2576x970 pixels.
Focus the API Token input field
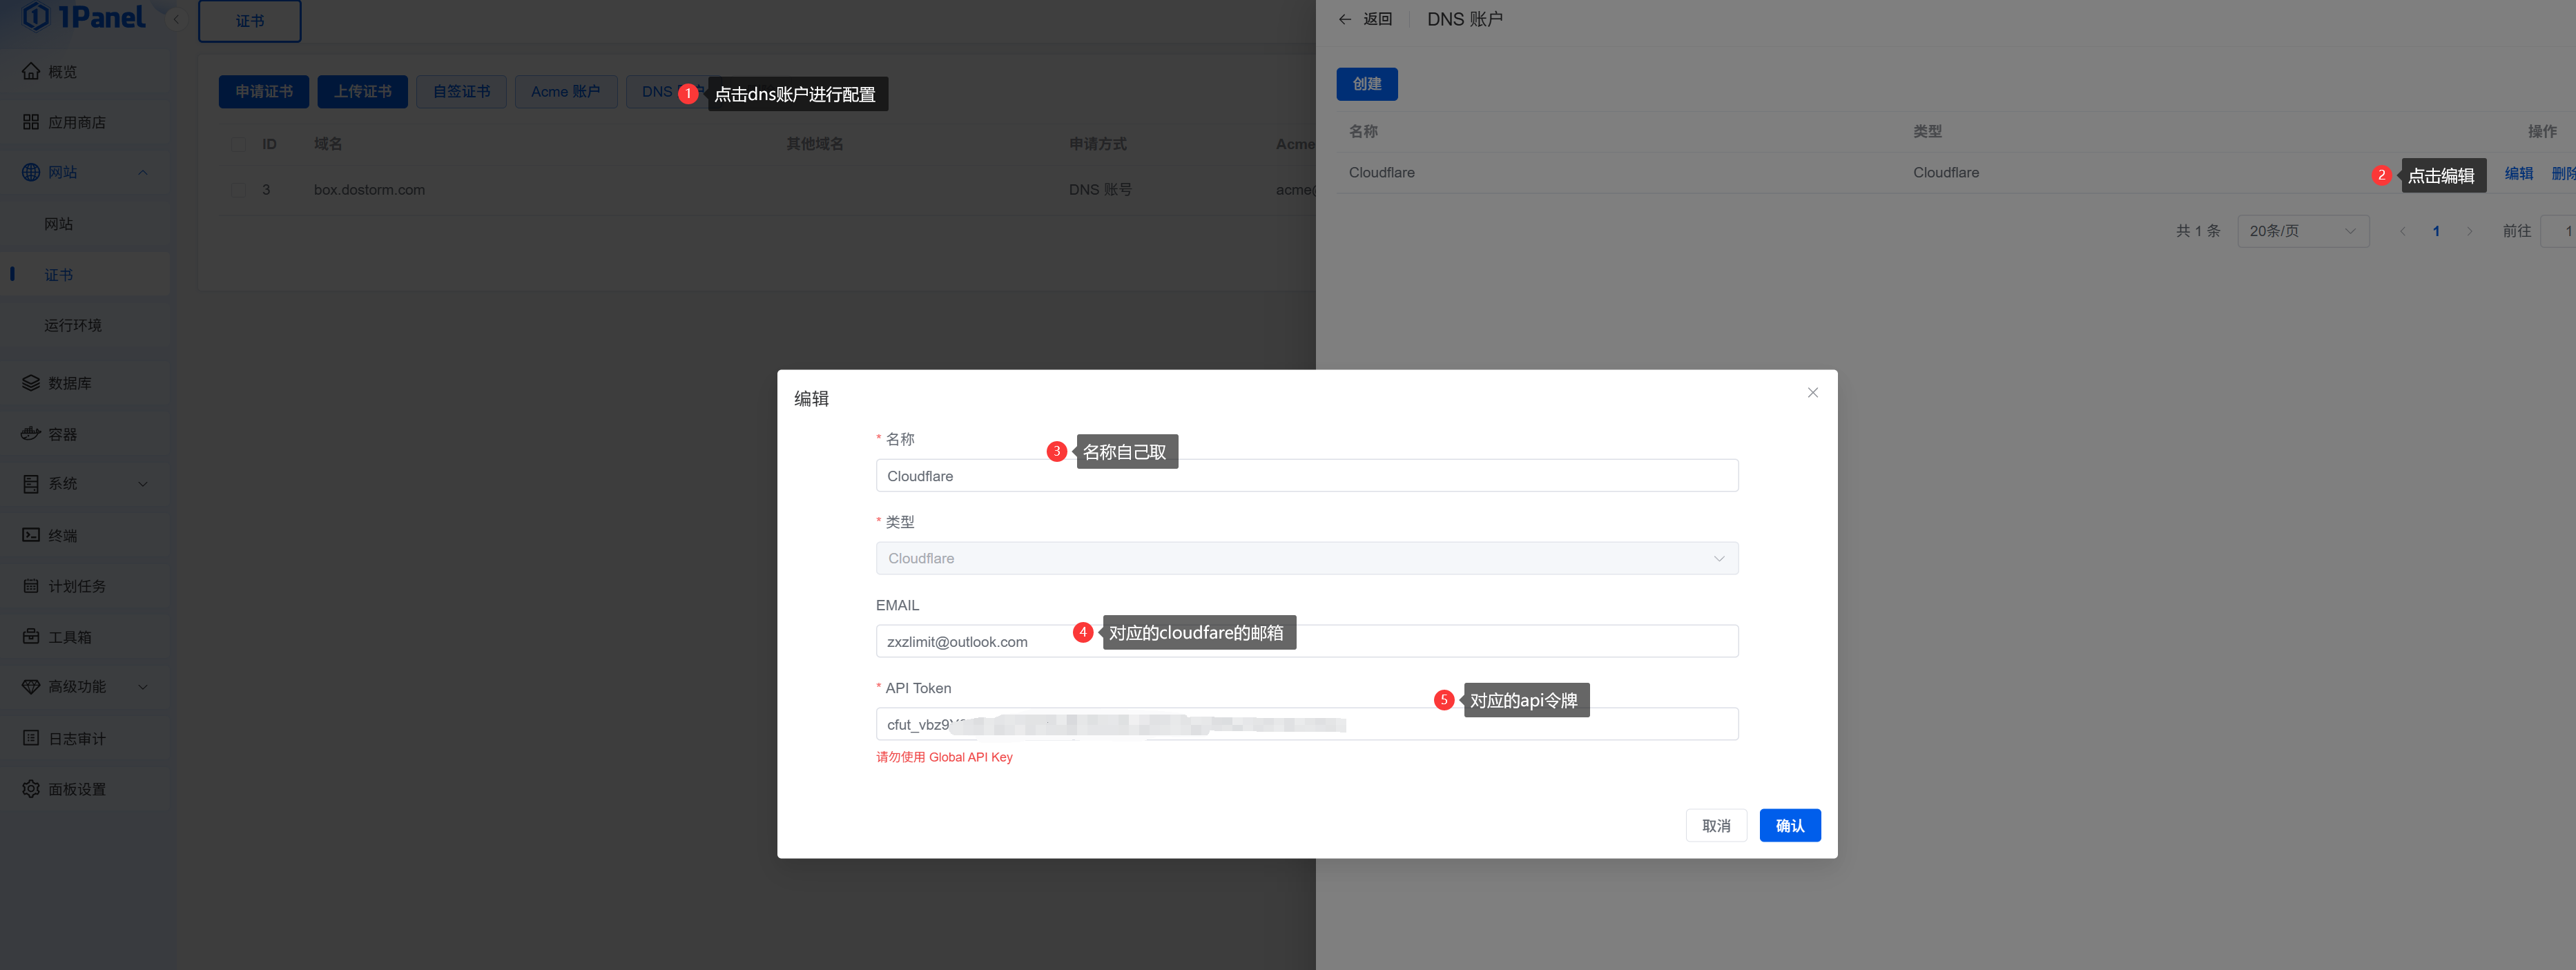click(x=1307, y=725)
